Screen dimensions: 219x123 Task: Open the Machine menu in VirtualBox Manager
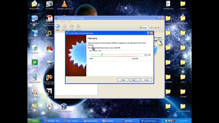pyautogui.click(x=63, y=21)
